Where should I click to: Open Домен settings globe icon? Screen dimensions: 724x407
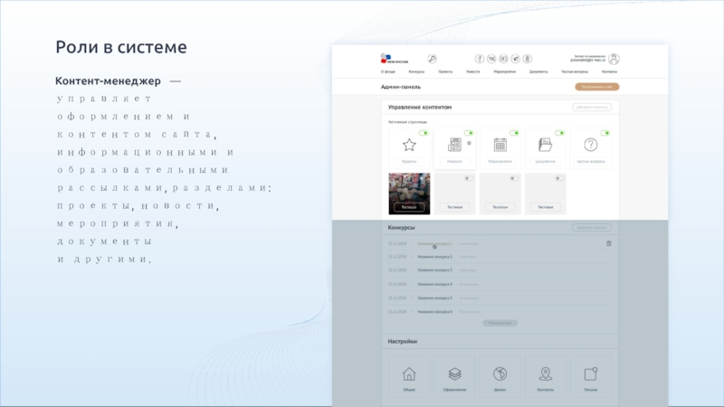[500, 374]
